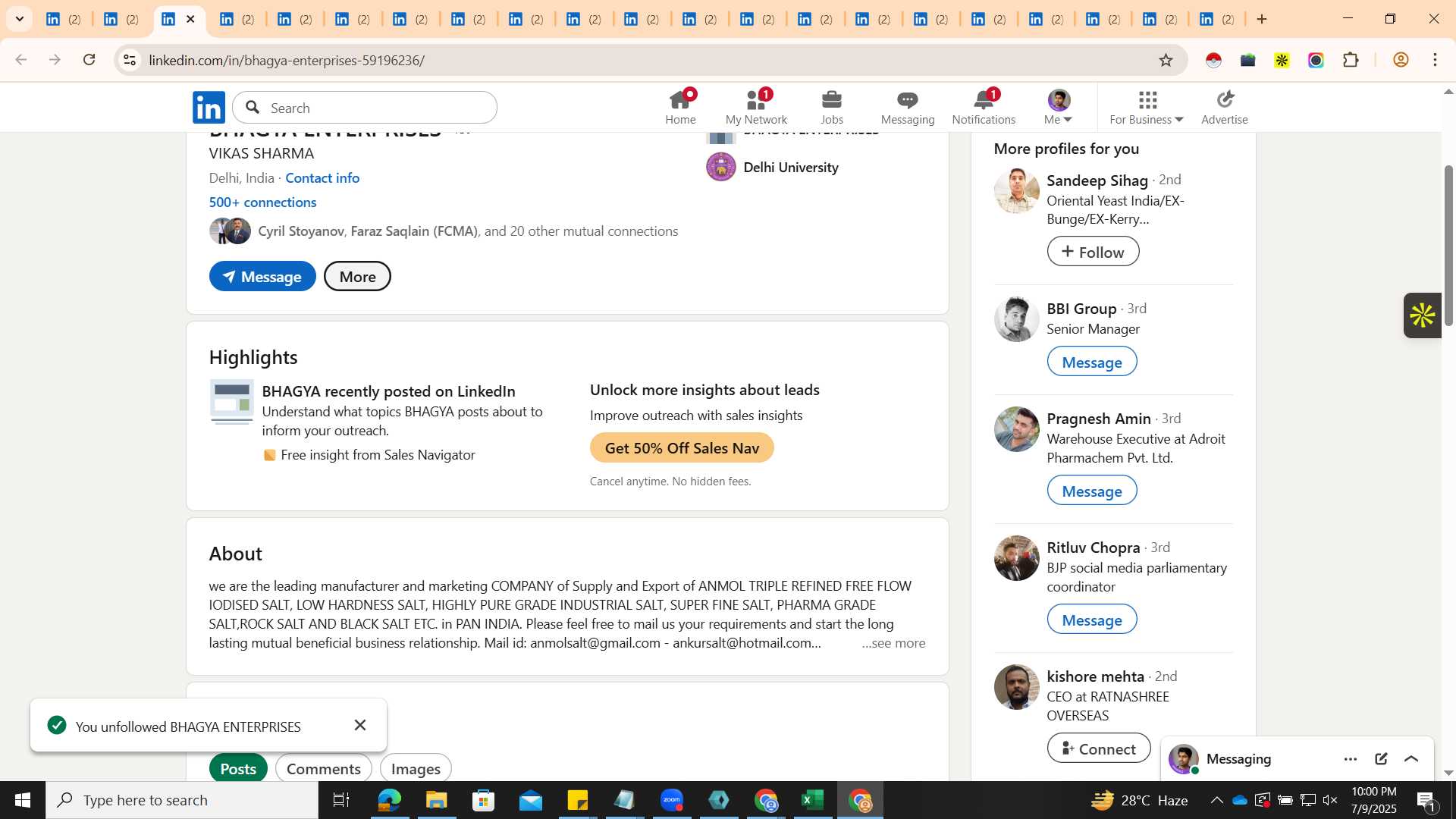Viewport: 1456px width, 819px height.
Task: Click the page vertical scrollbar
Action: click(x=1448, y=245)
